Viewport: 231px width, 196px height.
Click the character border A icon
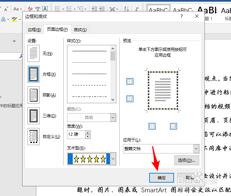[x=45, y=9]
